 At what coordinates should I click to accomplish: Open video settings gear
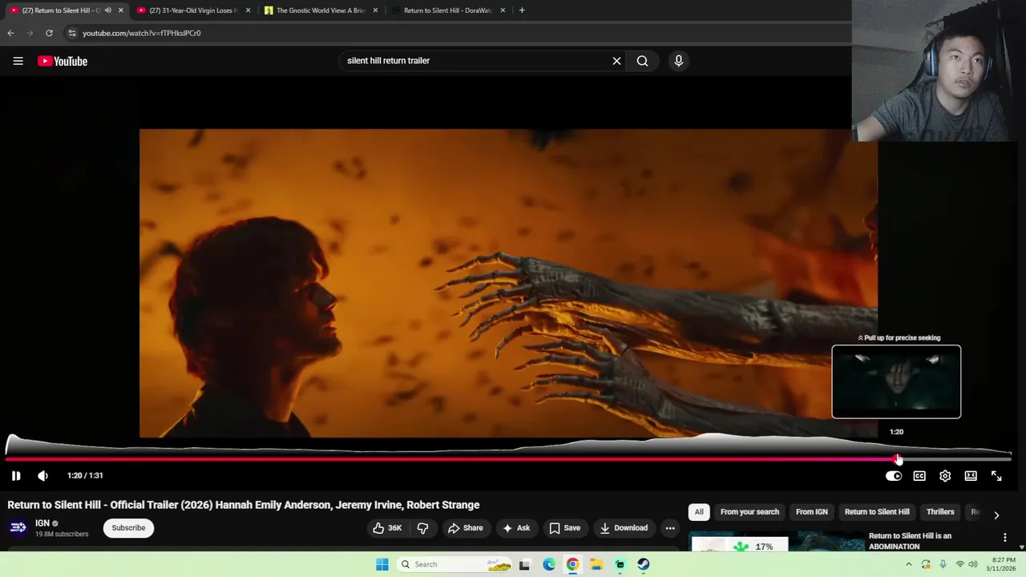click(945, 476)
